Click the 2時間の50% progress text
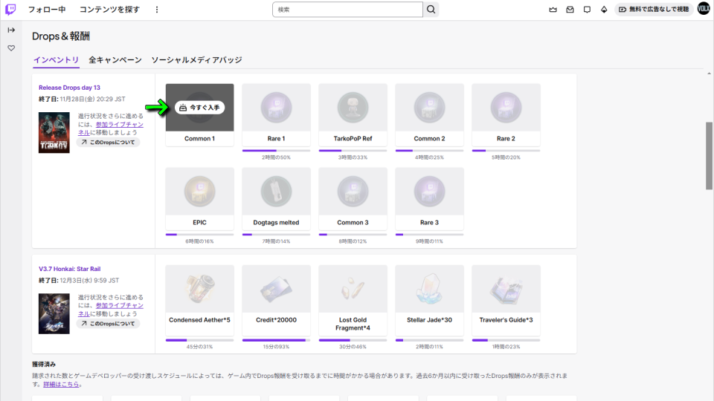The height and width of the screenshot is (401, 714). pos(276,157)
